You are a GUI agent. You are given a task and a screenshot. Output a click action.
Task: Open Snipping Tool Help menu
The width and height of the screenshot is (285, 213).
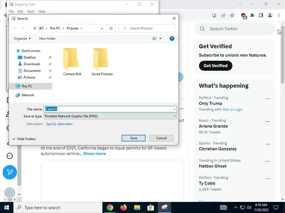pyautogui.click(x=42, y=11)
